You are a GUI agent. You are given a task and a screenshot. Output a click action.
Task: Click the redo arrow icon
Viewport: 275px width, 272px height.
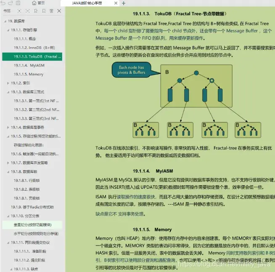[x=11, y=3]
